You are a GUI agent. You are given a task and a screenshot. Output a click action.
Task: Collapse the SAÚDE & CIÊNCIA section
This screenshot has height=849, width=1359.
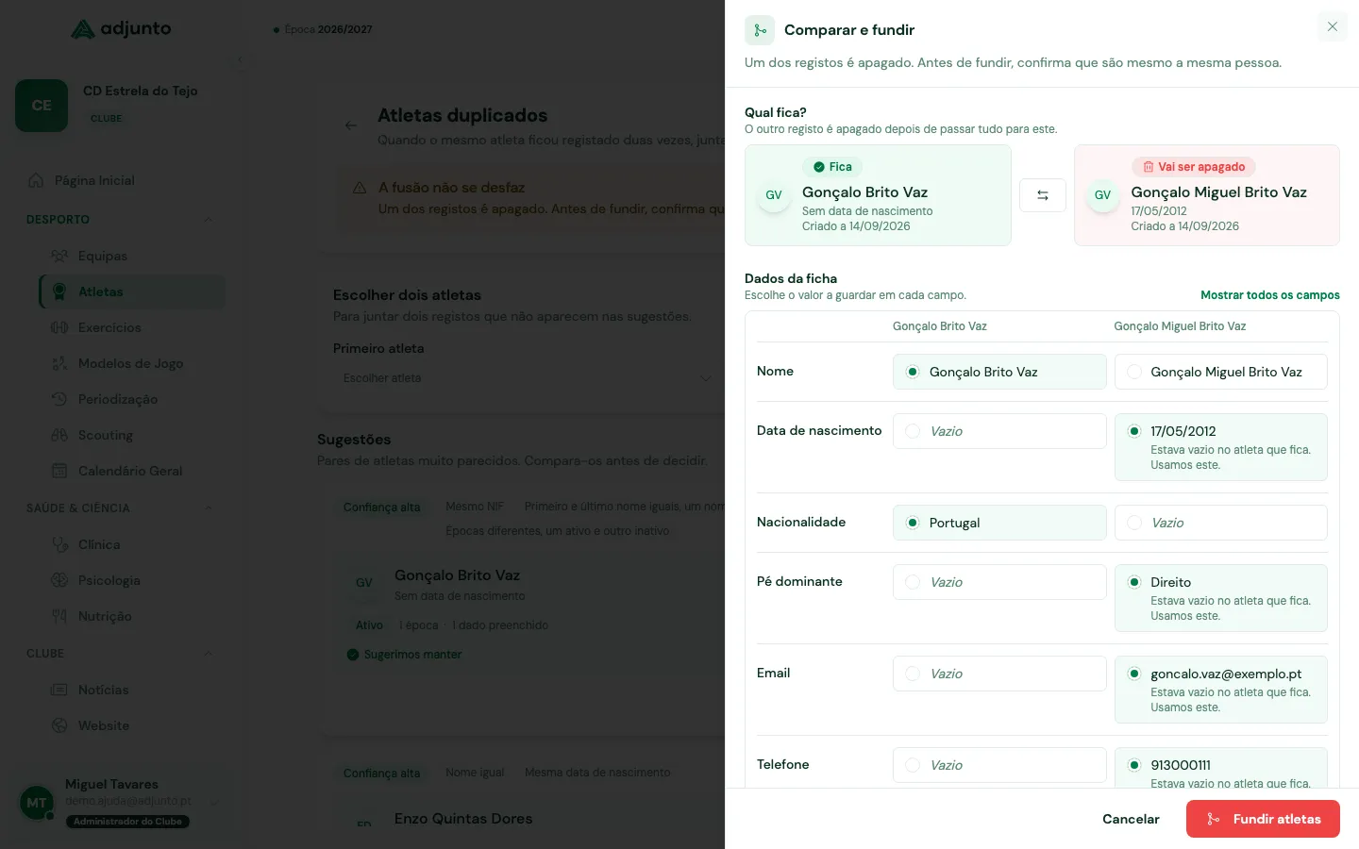(208, 508)
